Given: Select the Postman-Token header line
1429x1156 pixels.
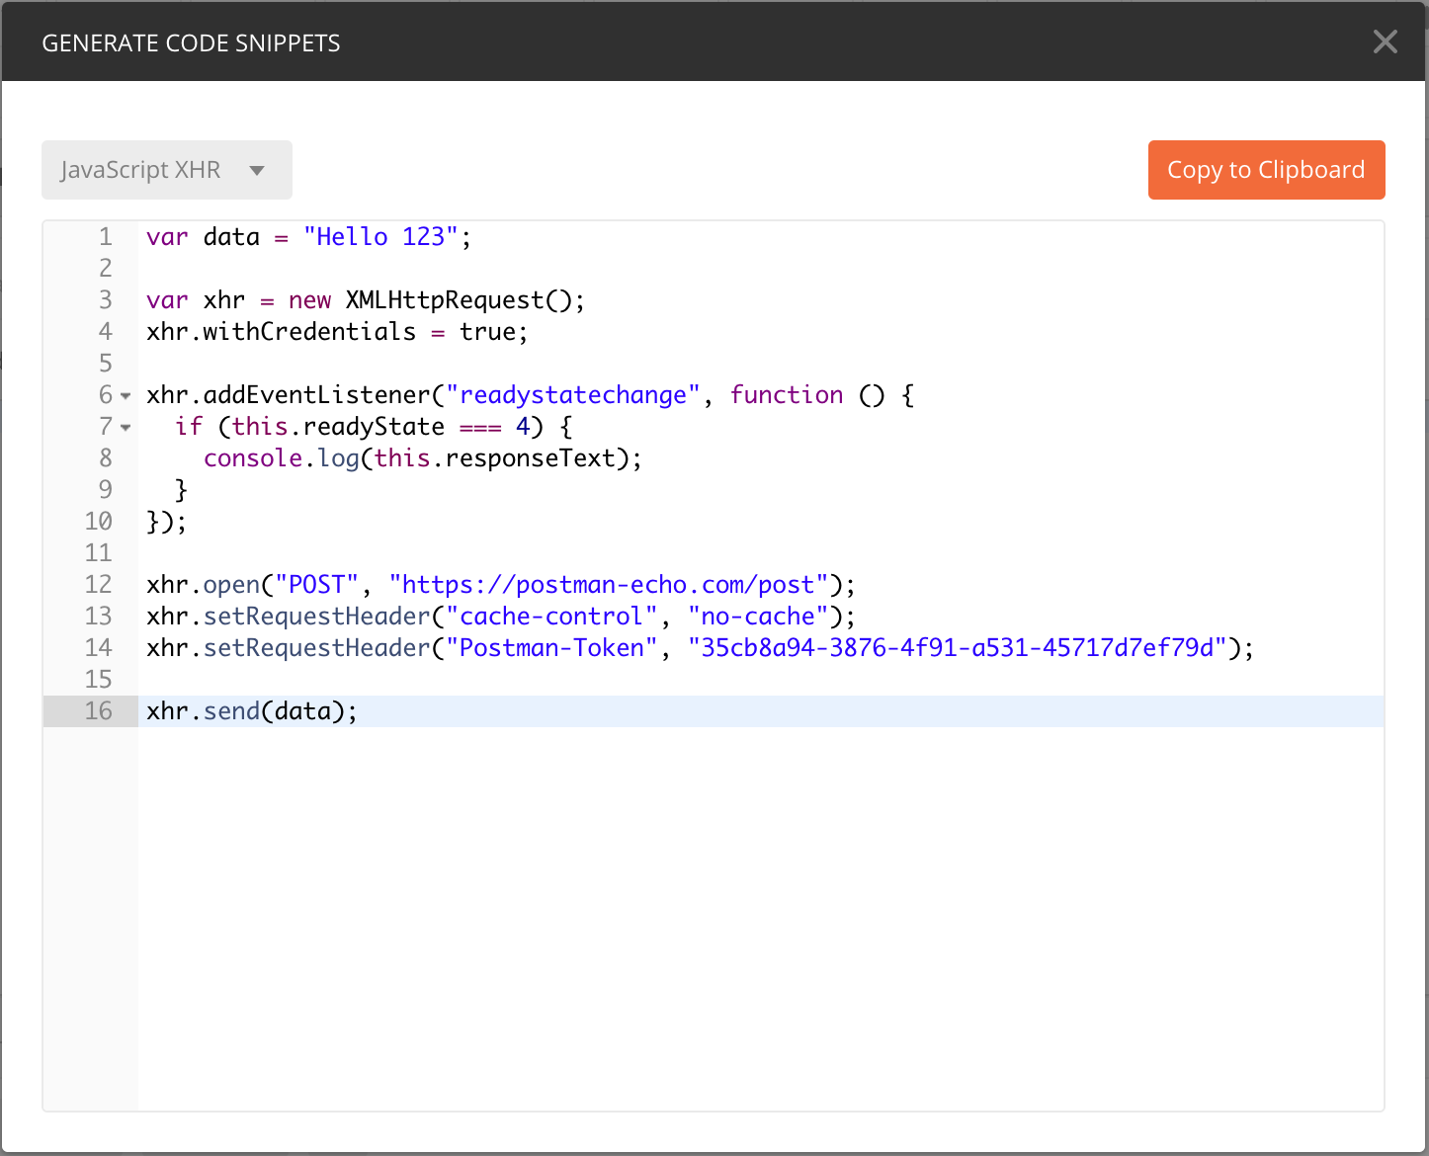Looking at the screenshot, I should [692, 647].
